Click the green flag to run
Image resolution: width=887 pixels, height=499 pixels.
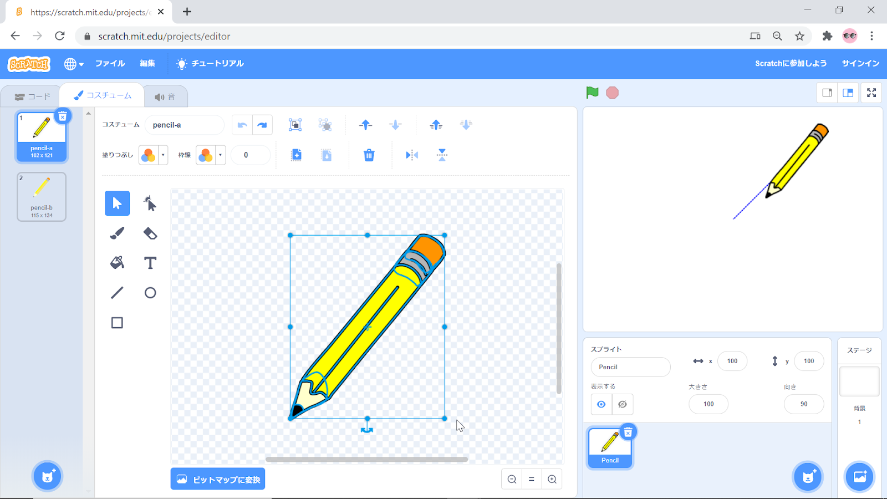point(592,93)
